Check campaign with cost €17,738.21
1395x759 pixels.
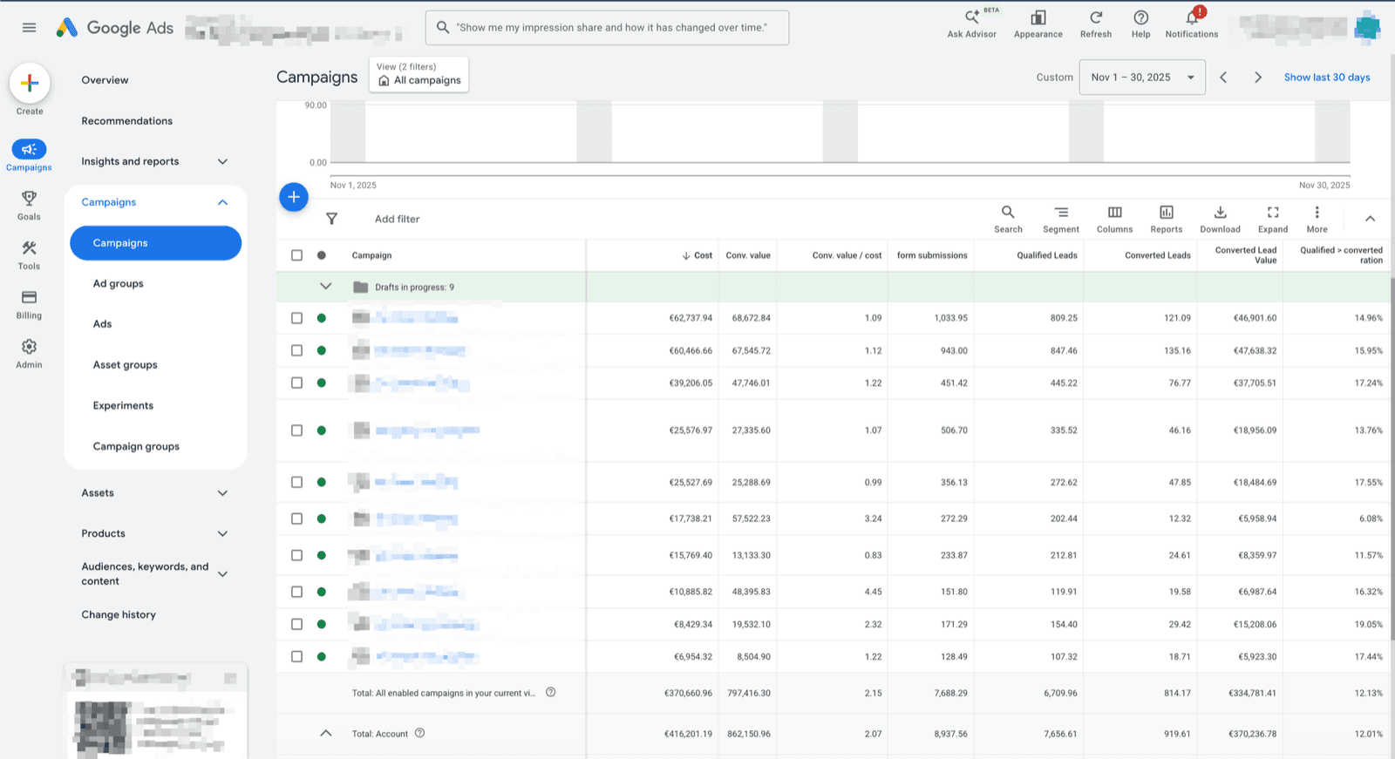point(296,518)
